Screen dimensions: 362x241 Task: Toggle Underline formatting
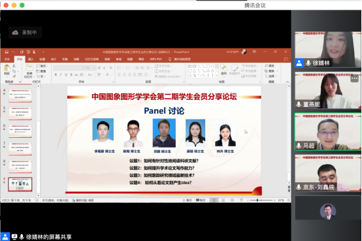tap(66, 74)
